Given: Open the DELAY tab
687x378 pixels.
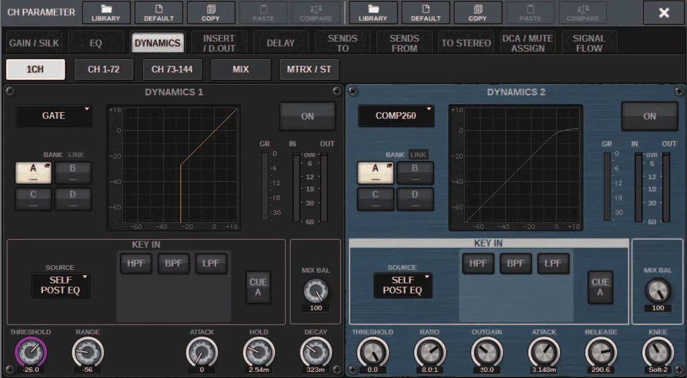Looking at the screenshot, I should tap(281, 43).
